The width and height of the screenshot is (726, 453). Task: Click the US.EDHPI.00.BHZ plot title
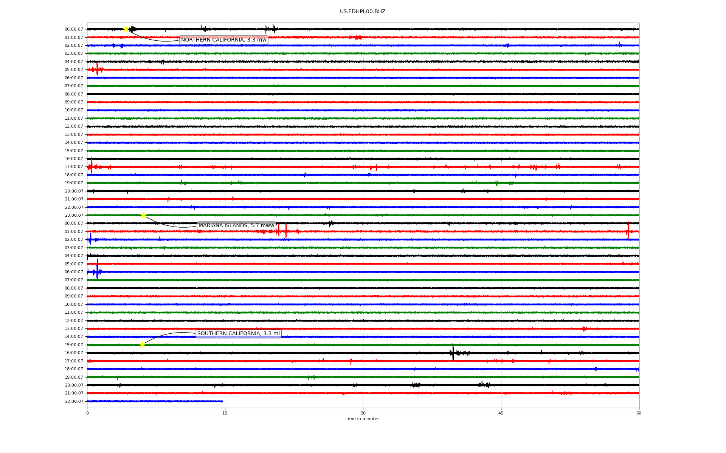[x=363, y=12]
